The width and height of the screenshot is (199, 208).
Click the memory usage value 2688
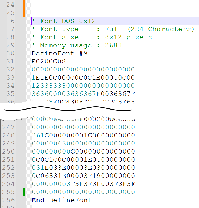(x=113, y=45)
